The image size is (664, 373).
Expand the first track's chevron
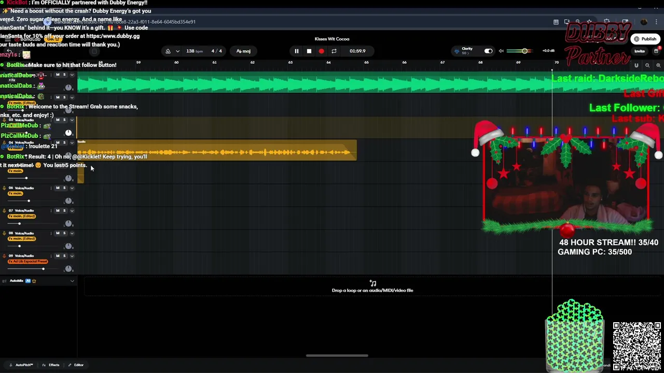[x=72, y=75]
